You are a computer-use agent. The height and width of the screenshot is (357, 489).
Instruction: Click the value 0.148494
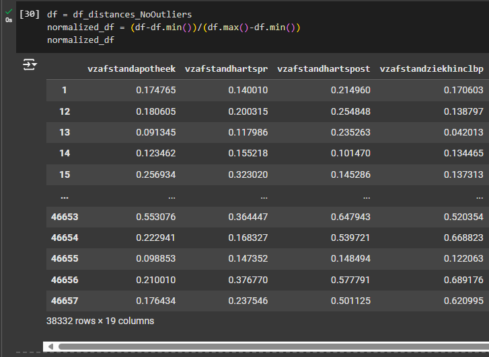click(350, 258)
